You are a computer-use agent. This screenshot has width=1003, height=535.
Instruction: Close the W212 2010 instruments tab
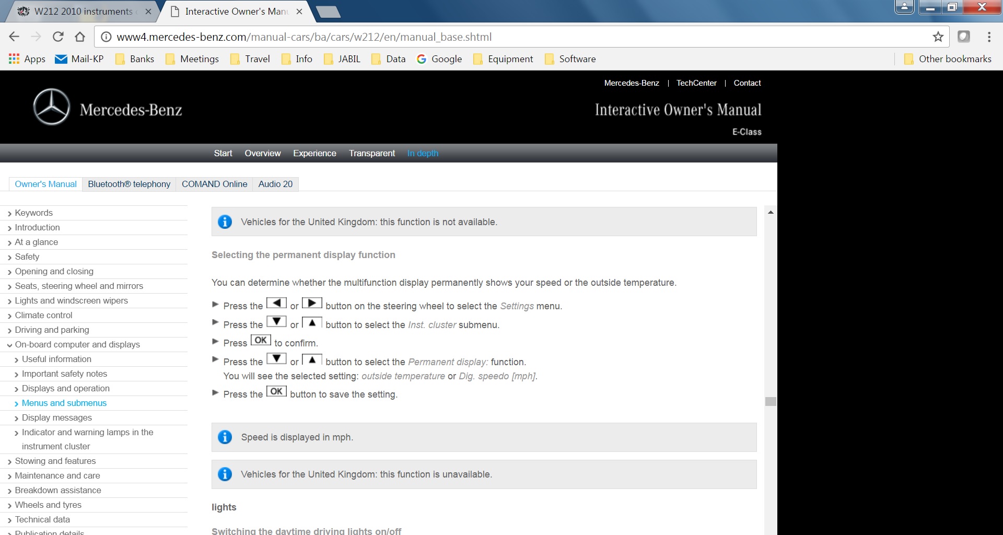(148, 11)
